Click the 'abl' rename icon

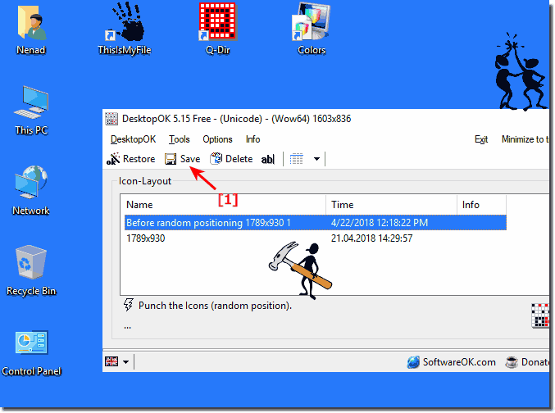point(268,159)
